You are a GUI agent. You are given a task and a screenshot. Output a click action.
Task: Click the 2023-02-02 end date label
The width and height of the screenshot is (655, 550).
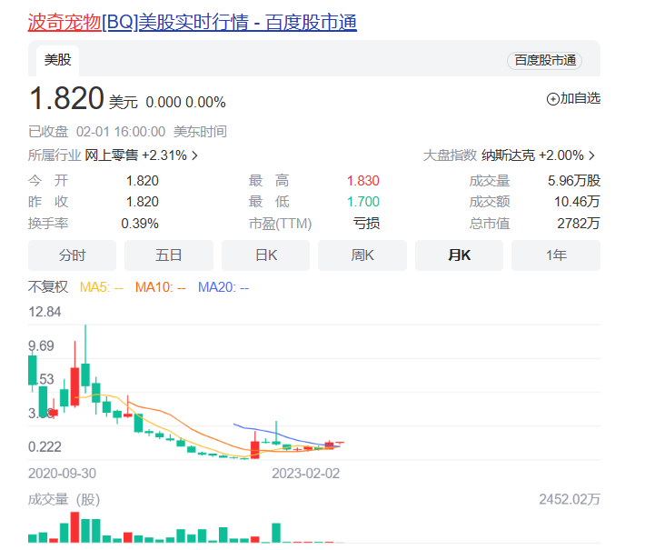[x=306, y=474]
